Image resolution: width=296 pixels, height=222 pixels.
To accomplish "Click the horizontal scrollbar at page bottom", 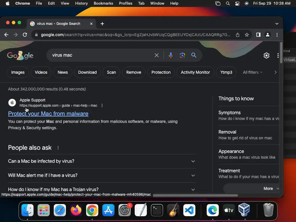I will pyautogui.click(x=195, y=195).
